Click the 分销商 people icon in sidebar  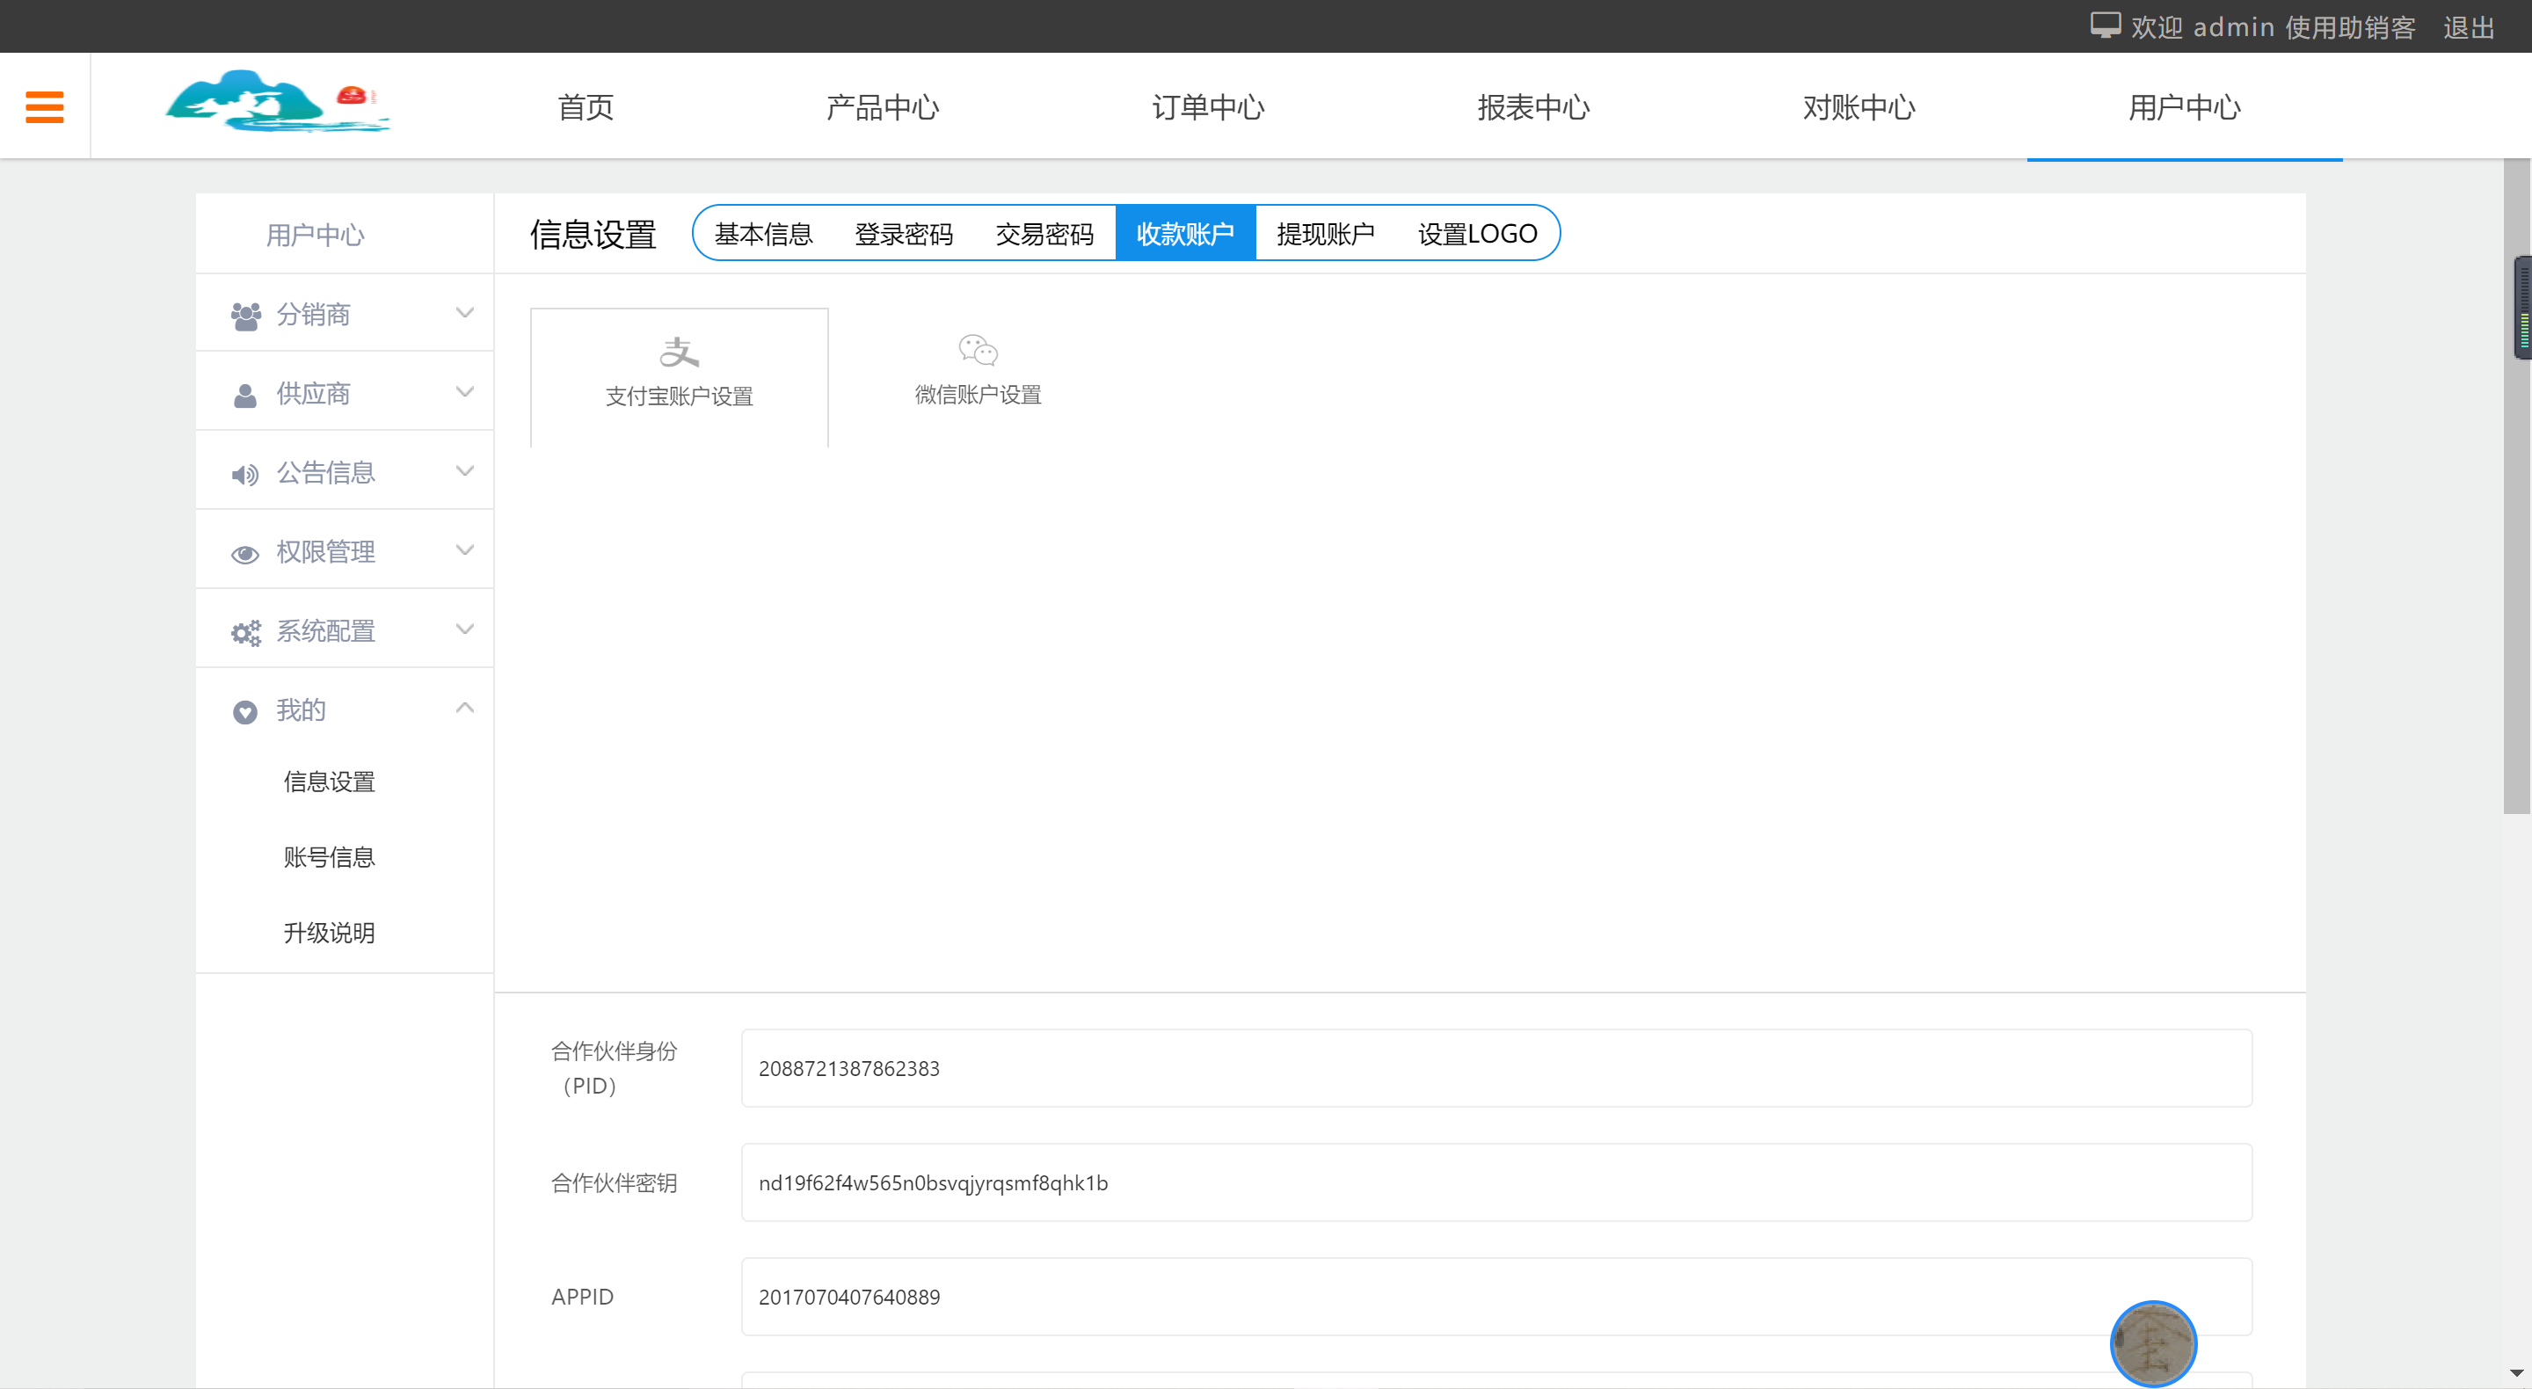244,313
